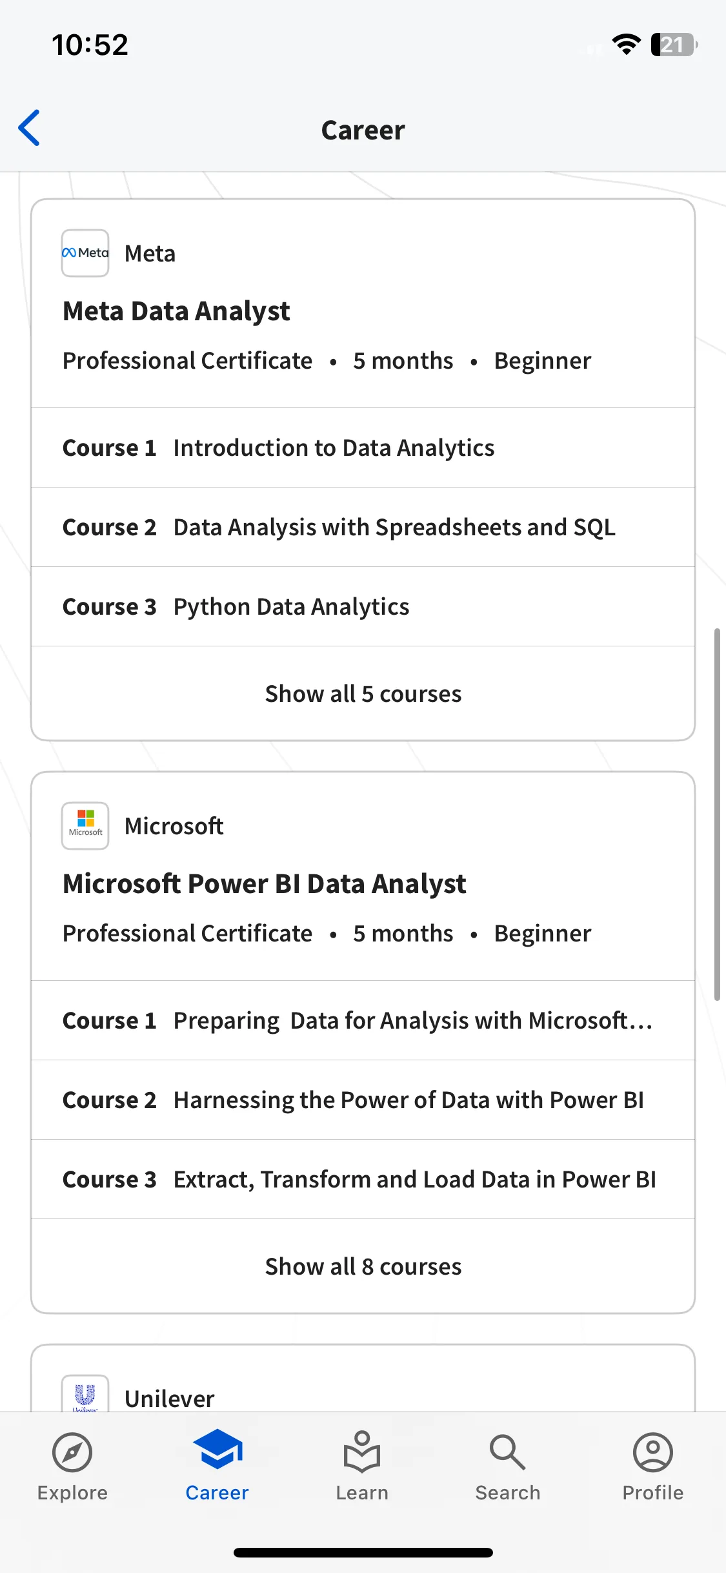Expand Show all 5 courses
This screenshot has height=1573, width=726.
[x=363, y=694]
